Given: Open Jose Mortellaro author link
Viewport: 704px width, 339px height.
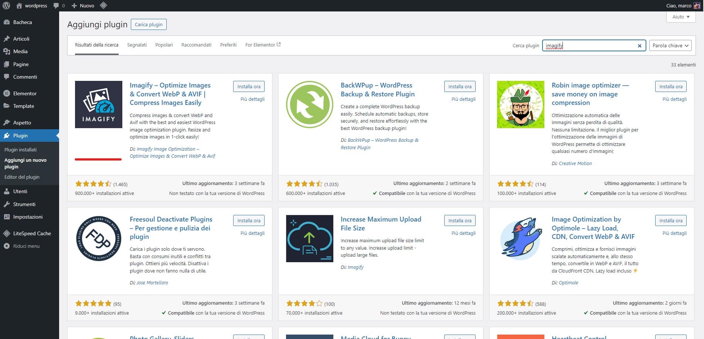Looking at the screenshot, I should pyautogui.click(x=152, y=282).
